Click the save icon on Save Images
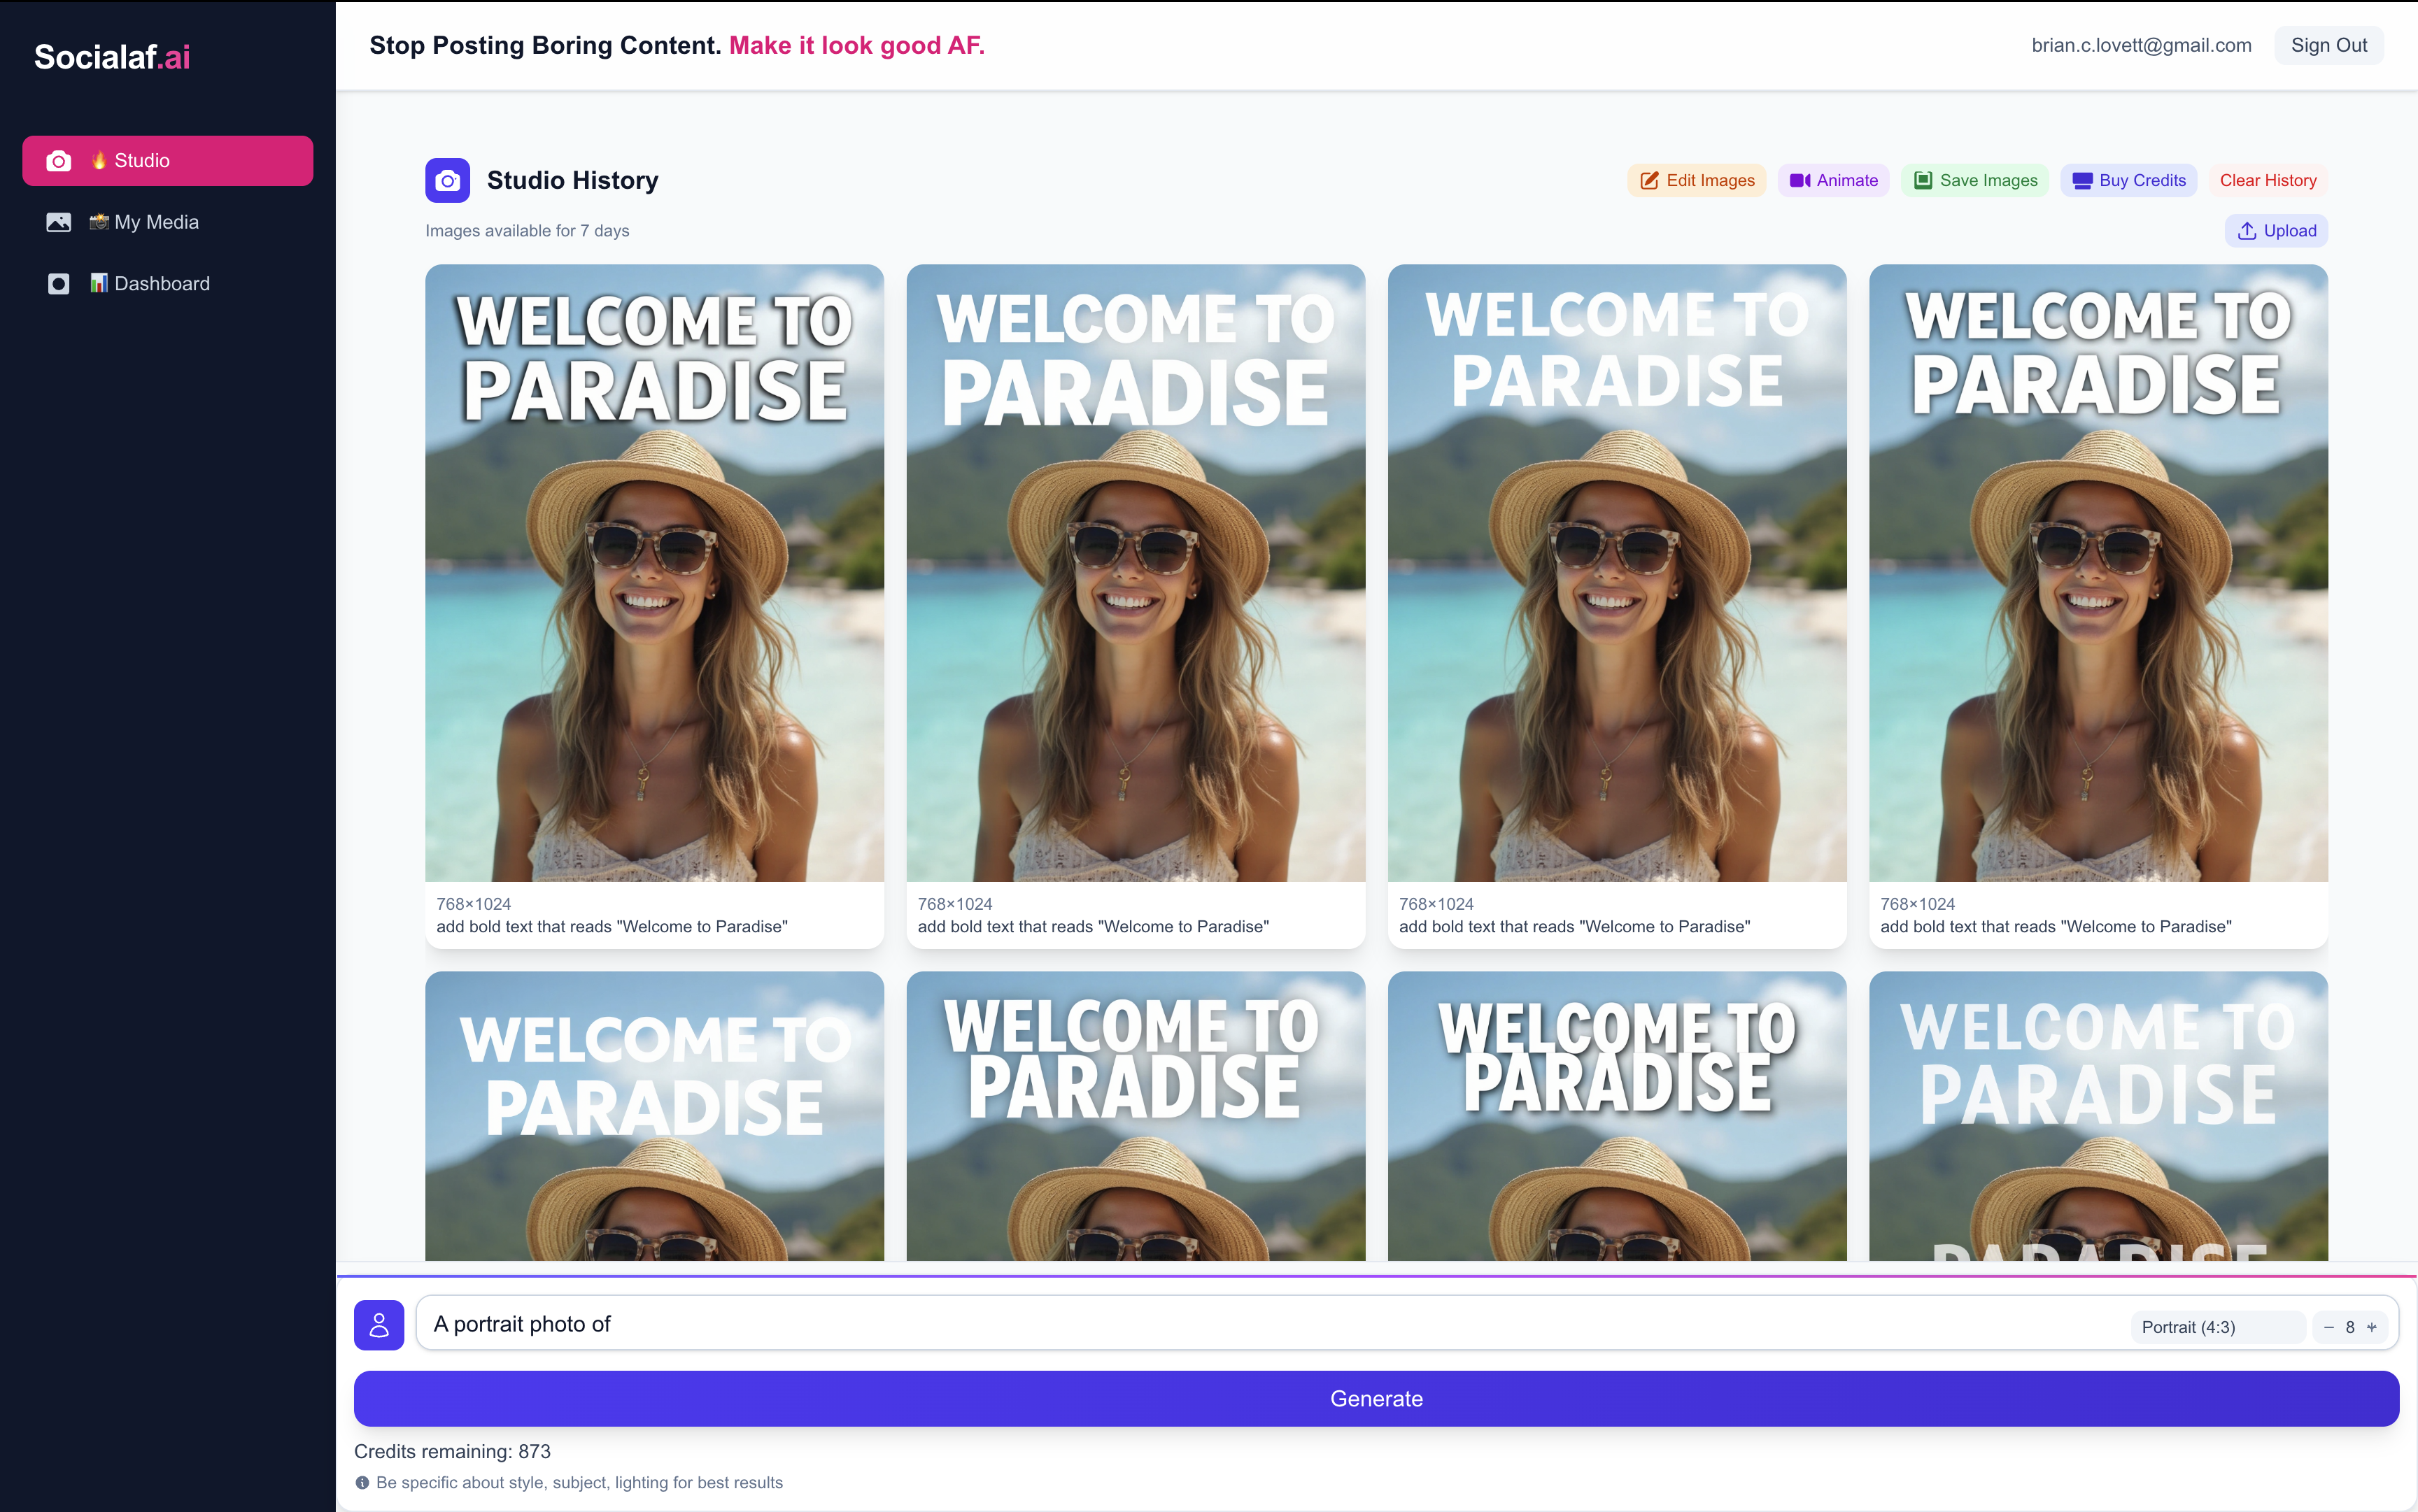 click(x=1923, y=181)
